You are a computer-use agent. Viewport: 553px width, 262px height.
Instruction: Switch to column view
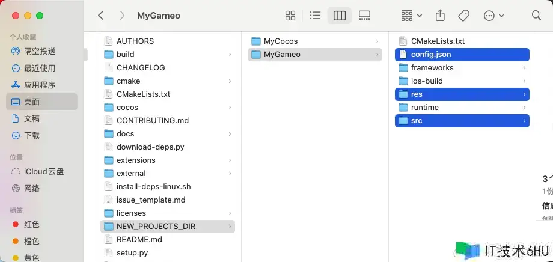click(x=339, y=16)
